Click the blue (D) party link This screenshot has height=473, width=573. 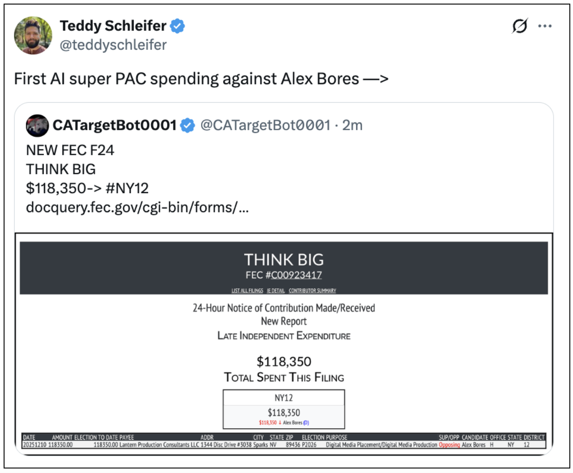[306, 423]
